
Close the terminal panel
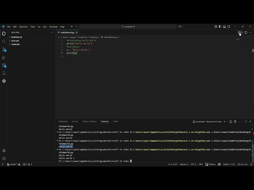pyautogui.click(x=250, y=122)
